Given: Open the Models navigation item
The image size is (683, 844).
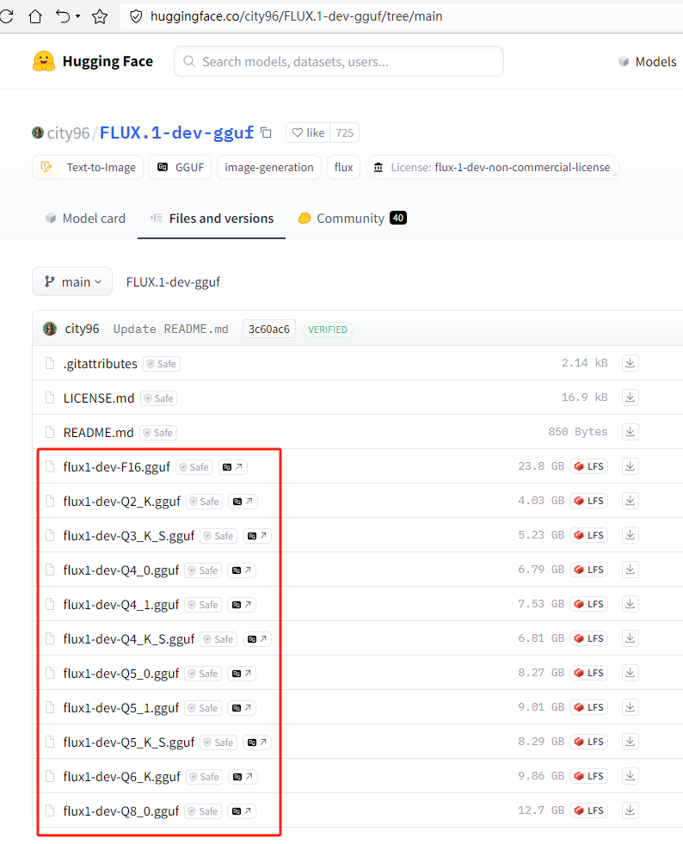Looking at the screenshot, I should pos(648,61).
